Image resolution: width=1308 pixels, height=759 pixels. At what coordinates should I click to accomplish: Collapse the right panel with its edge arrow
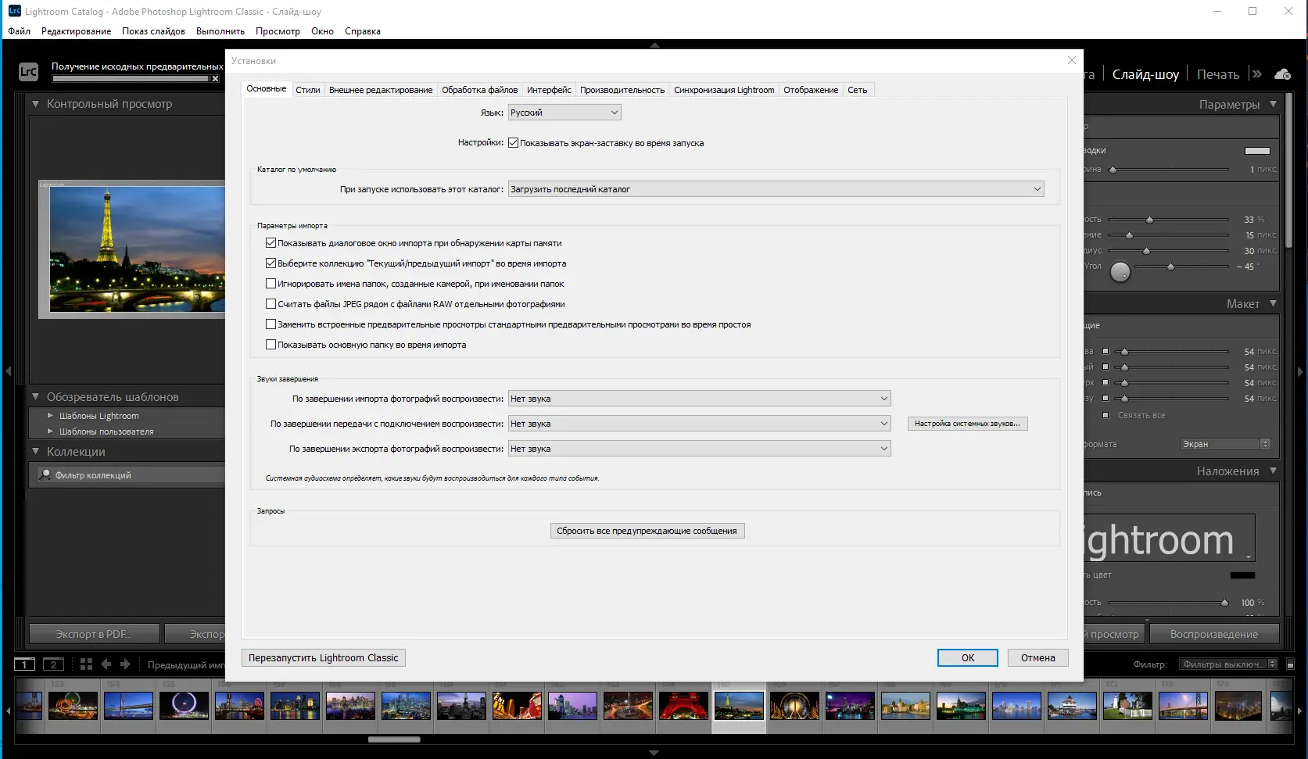[1300, 371]
